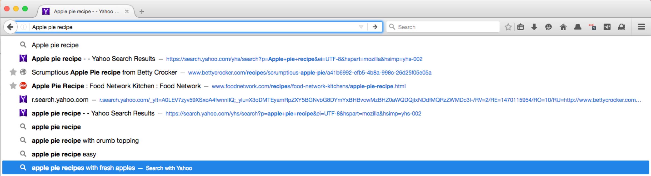The height and width of the screenshot is (176, 651).
Task: Go to the Home page icon
Action: [x=563, y=27]
